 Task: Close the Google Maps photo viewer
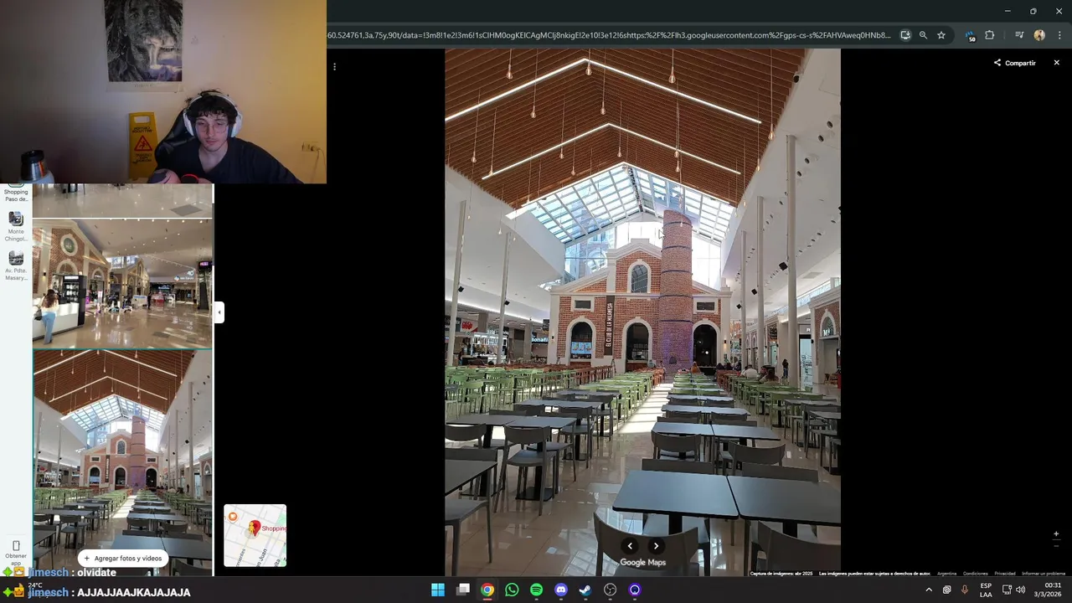[1056, 63]
